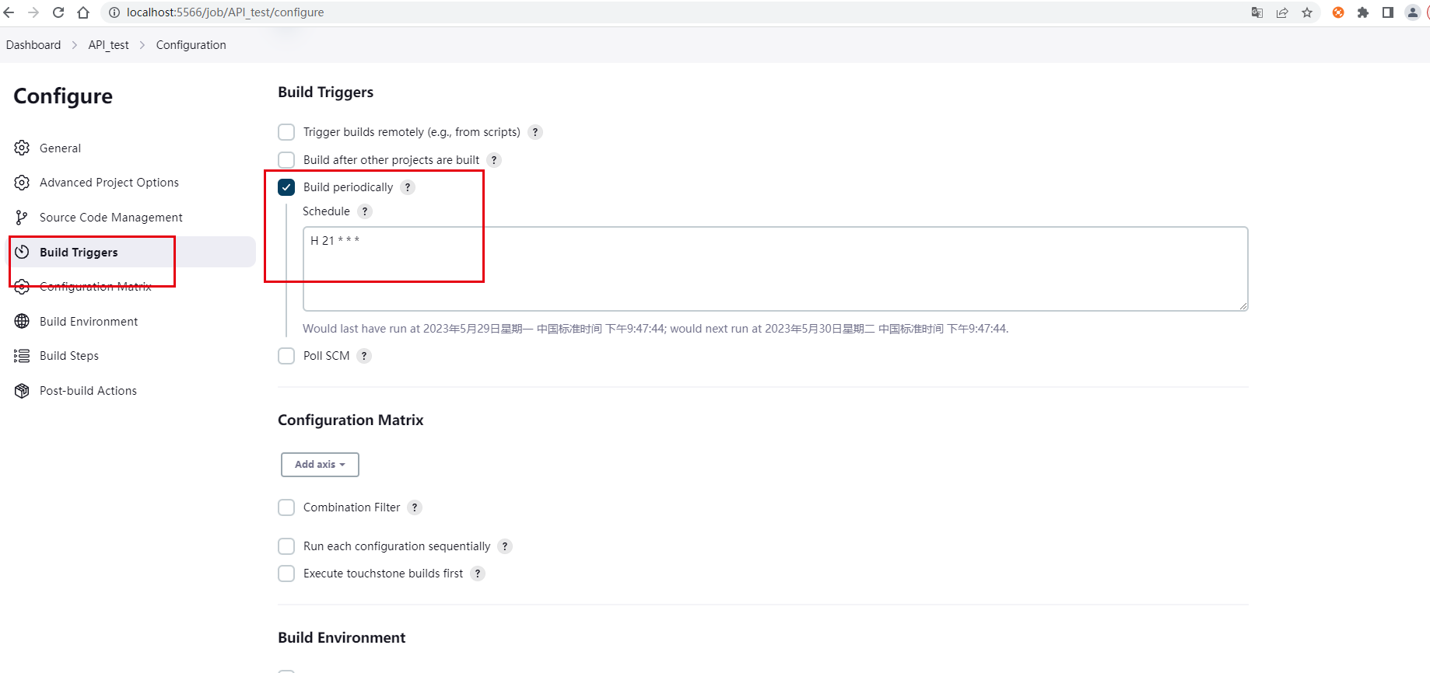1430x673 pixels.
Task: Open the Add axis dropdown
Action: click(x=320, y=465)
